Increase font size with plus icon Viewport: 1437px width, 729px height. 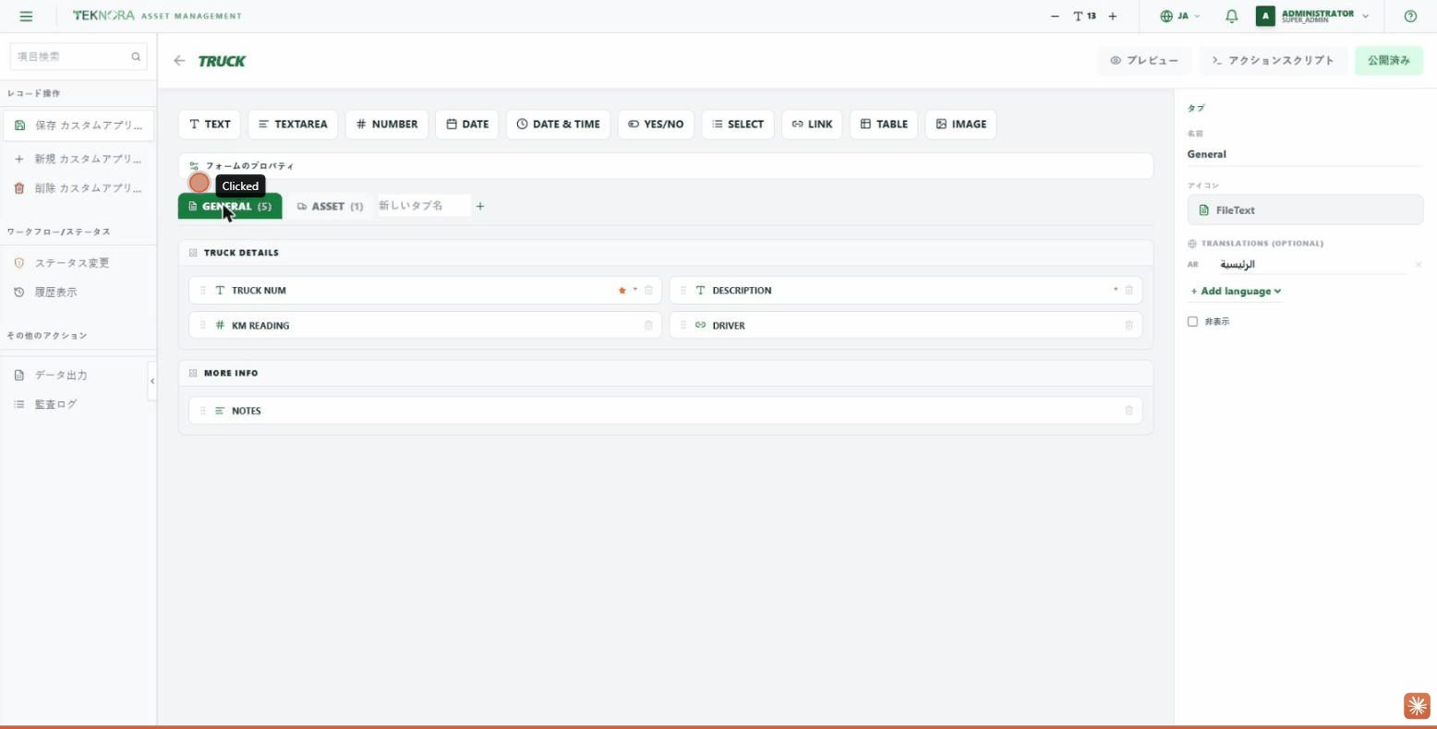(1113, 16)
